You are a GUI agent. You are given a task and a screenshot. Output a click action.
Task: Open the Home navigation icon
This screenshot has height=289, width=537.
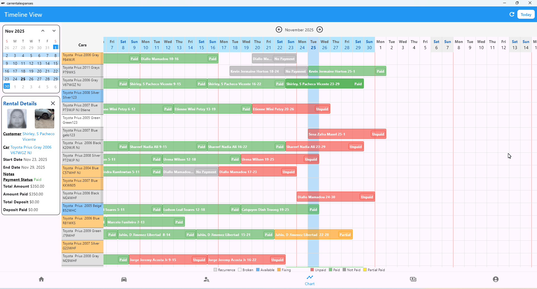(41, 279)
